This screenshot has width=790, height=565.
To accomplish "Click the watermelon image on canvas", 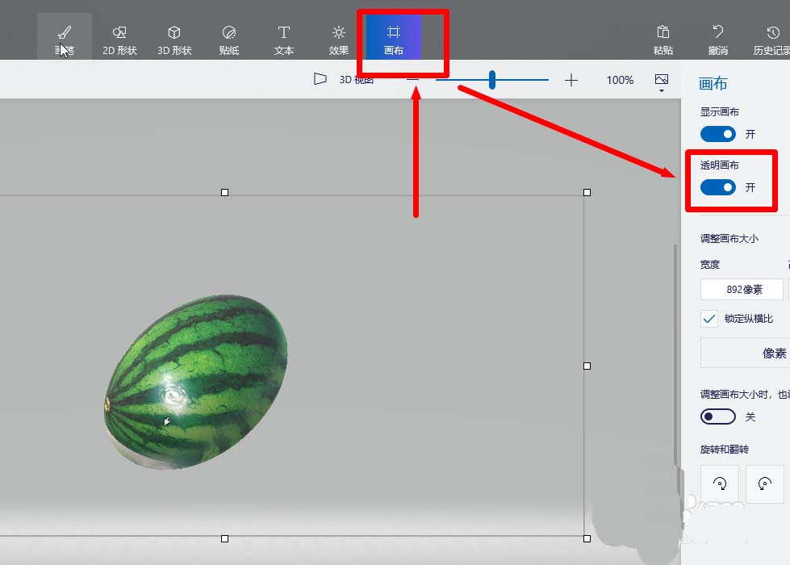I will [196, 382].
